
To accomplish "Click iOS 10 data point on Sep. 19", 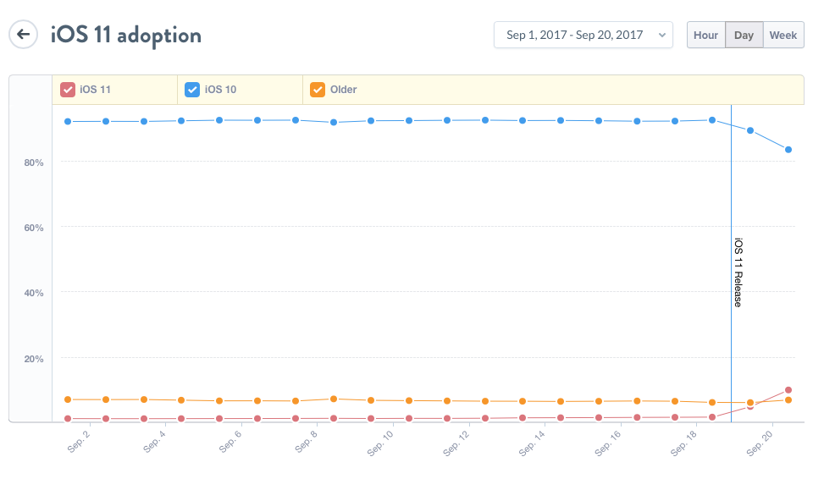I will [x=750, y=130].
